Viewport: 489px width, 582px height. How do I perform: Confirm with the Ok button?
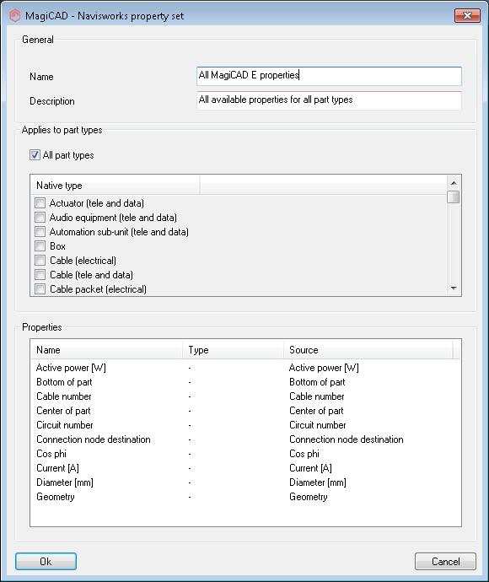tap(46, 561)
